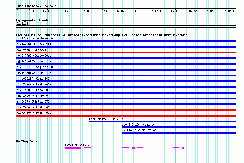244x163 pixels.
Task: Select the gain bar under dgv4443n100
Action: (126, 75)
